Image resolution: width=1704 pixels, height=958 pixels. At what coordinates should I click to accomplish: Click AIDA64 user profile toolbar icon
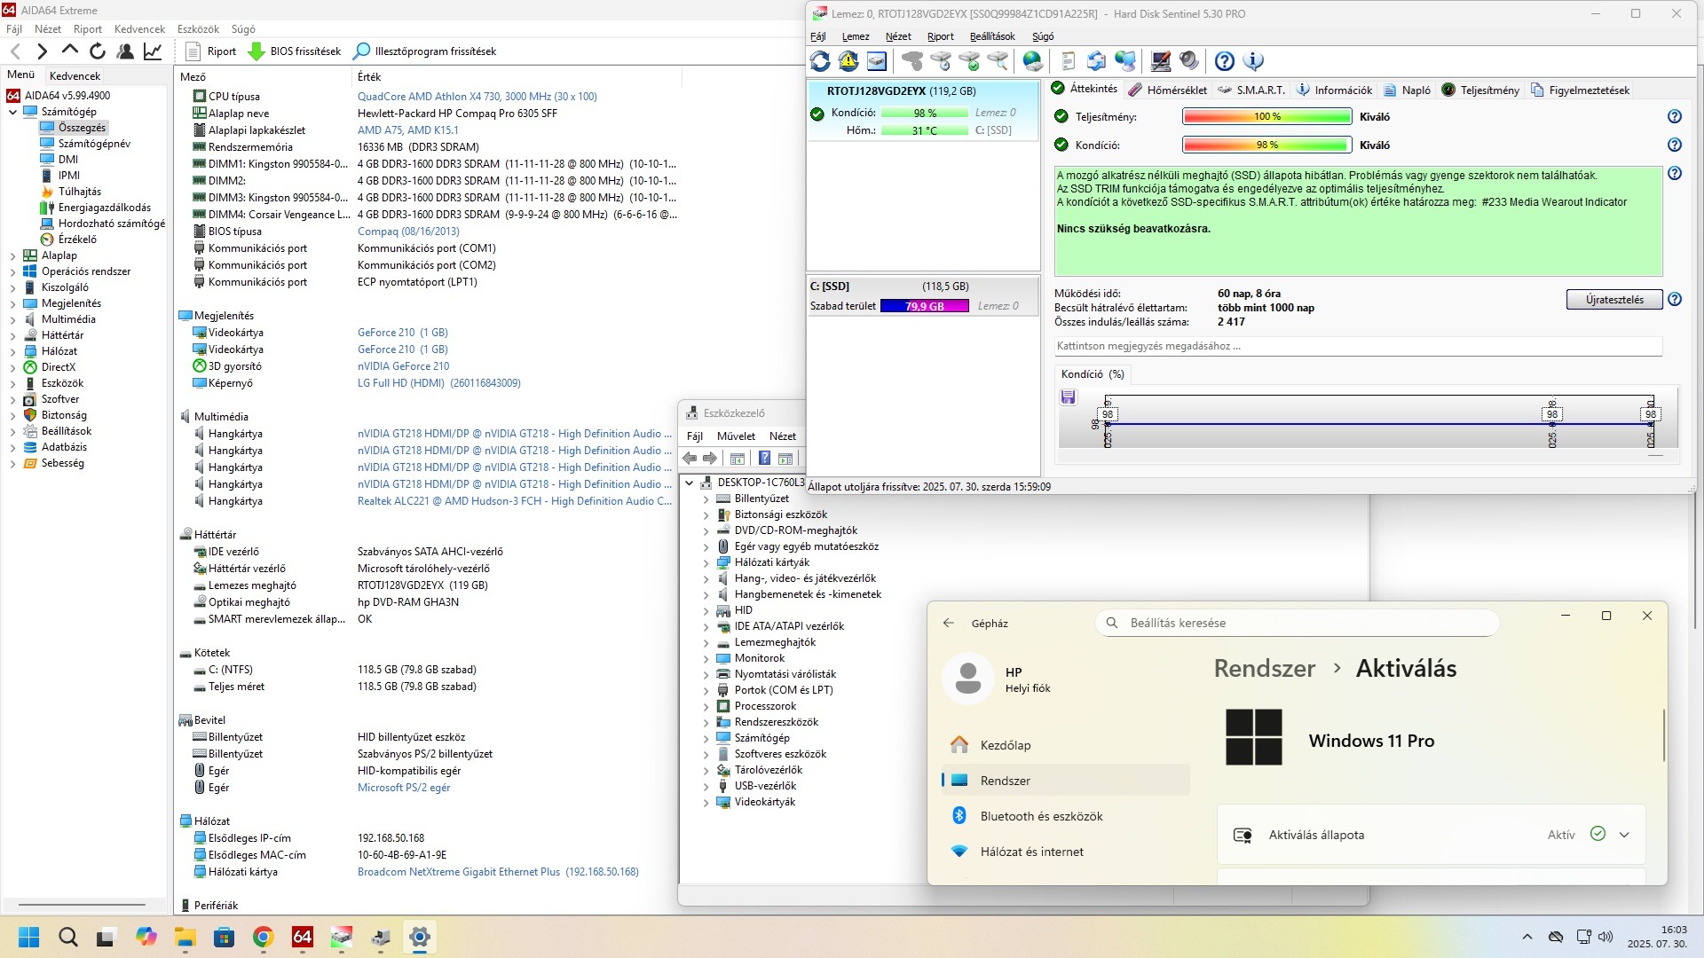[x=125, y=51]
